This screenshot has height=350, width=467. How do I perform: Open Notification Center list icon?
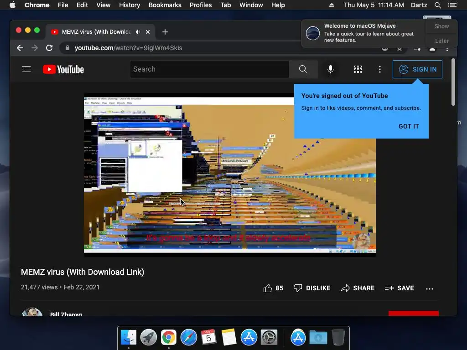[452, 5]
